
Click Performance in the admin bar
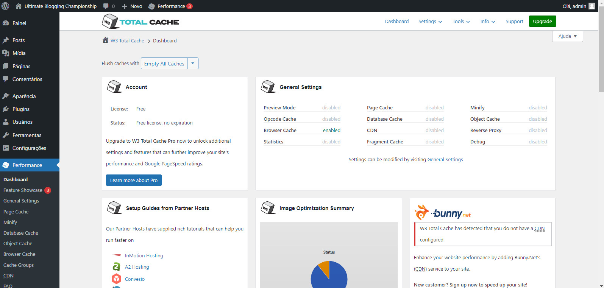point(171,6)
